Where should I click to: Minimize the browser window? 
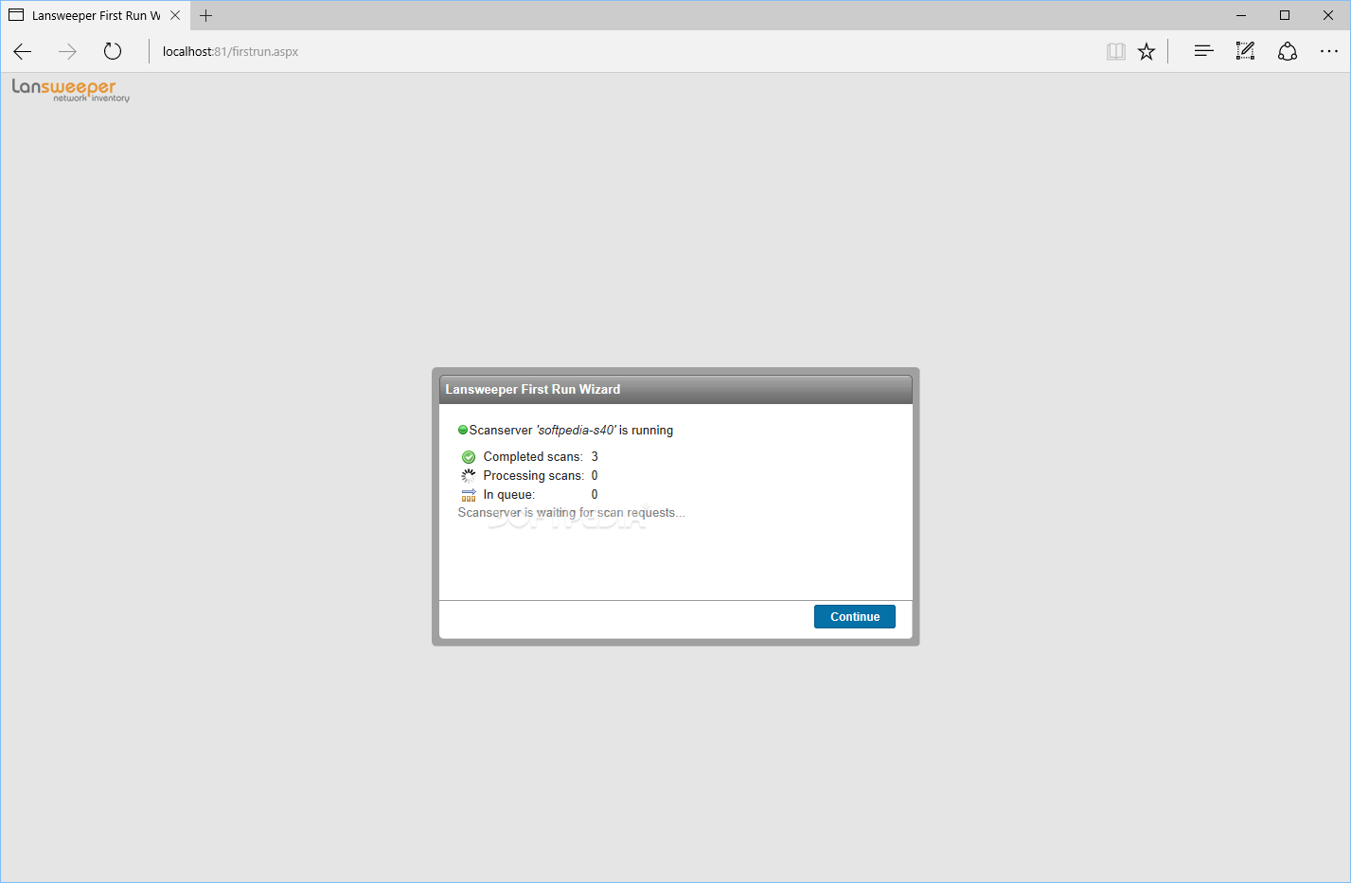pos(1241,15)
